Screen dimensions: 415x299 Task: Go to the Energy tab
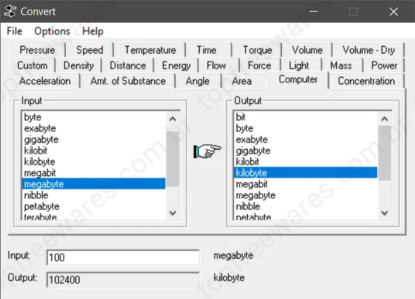(176, 65)
